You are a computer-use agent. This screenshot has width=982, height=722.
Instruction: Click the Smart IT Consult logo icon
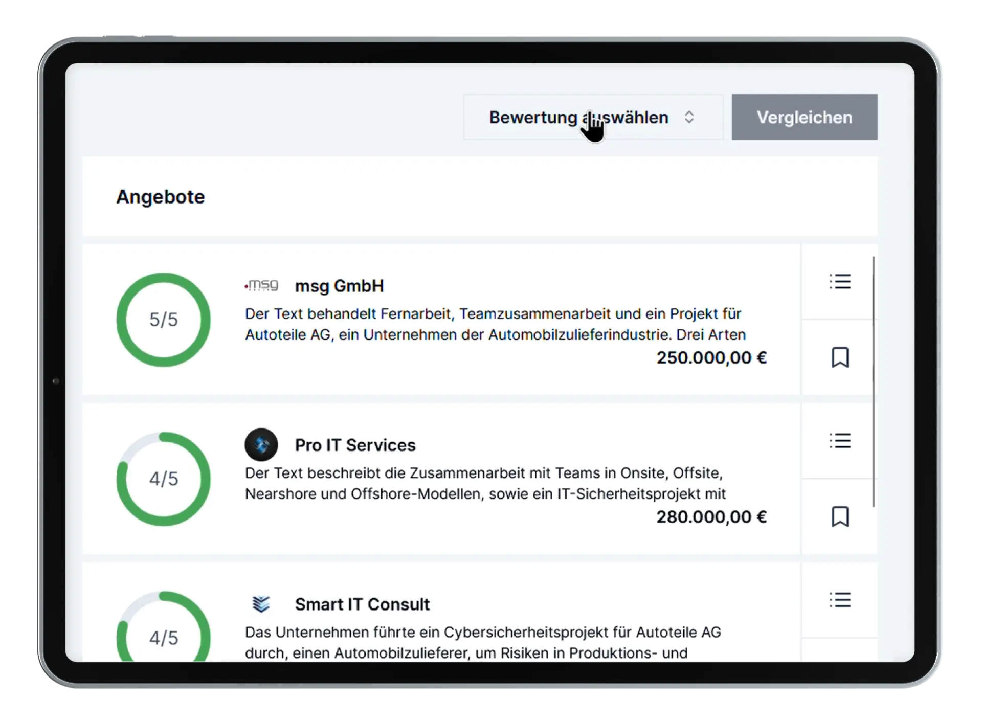(x=261, y=604)
